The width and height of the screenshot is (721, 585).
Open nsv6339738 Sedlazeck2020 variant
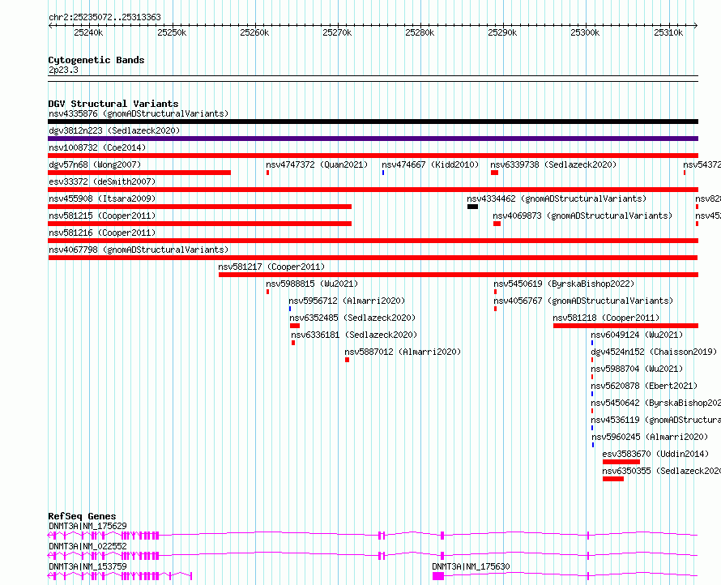point(553,164)
